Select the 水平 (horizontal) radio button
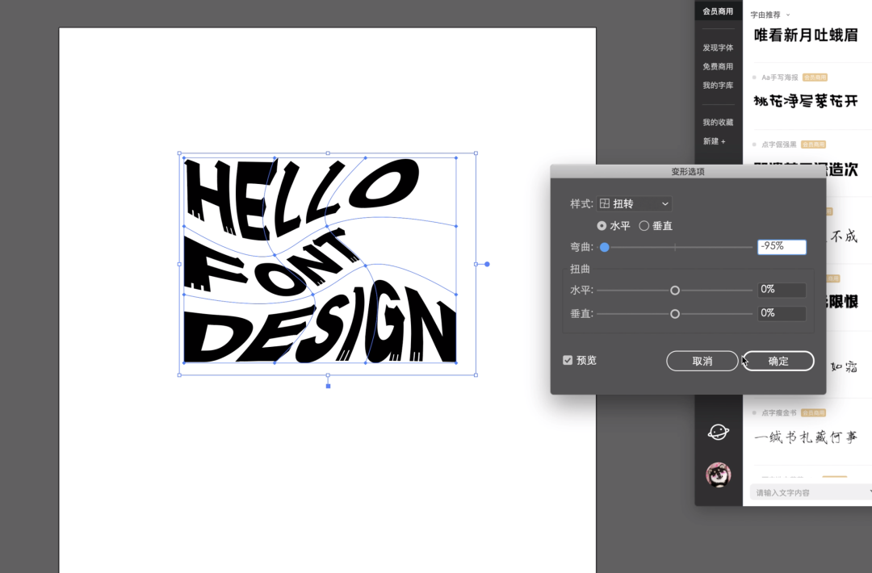The width and height of the screenshot is (872, 573). [x=602, y=226]
